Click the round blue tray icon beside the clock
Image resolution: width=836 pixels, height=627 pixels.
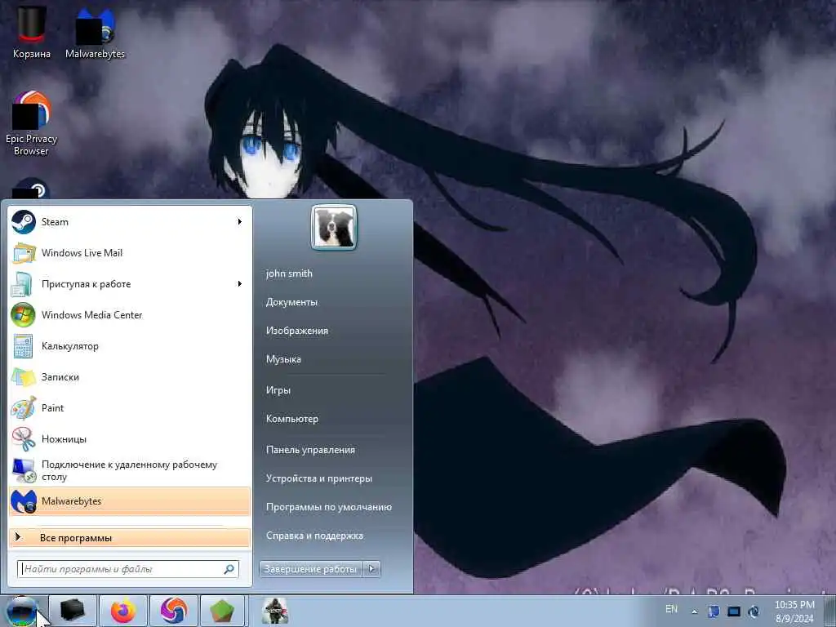click(754, 611)
